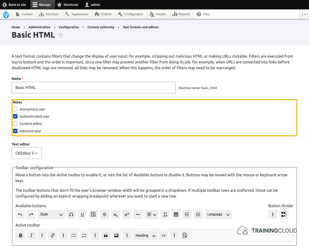Select the Superscript button
The image size is (309, 247).
(127, 214)
